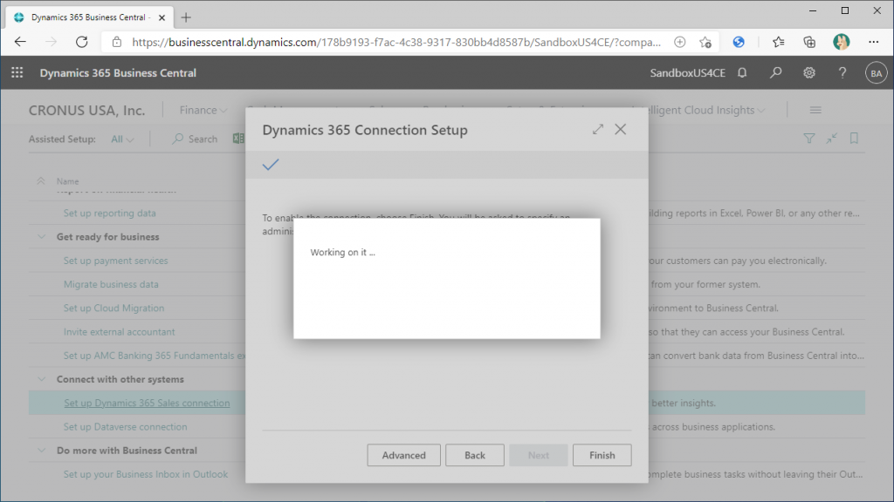This screenshot has width=894, height=502.
Task: Open Set up Dynamics 365 Sales connection
Action: [147, 403]
